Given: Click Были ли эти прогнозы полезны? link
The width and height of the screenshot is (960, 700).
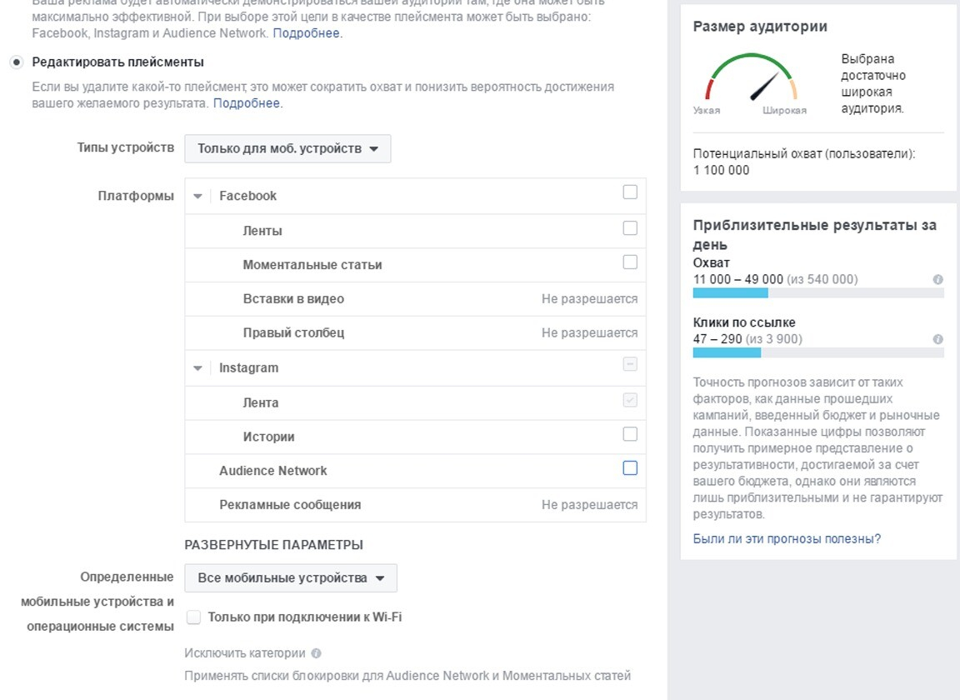Looking at the screenshot, I should pos(787,539).
